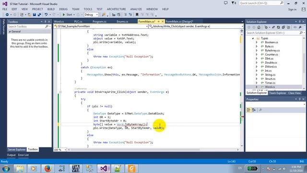
Task: Click the Save All toolbar icon
Action: [39, 15]
